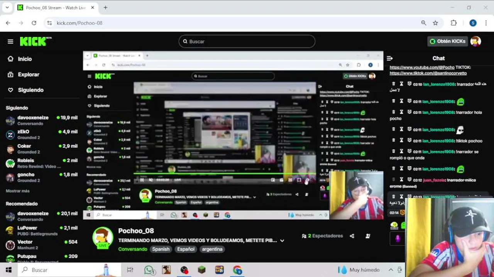Open the Chrome tab search dropdown
Viewport: 494px width, 277px height.
click(x=7, y=7)
